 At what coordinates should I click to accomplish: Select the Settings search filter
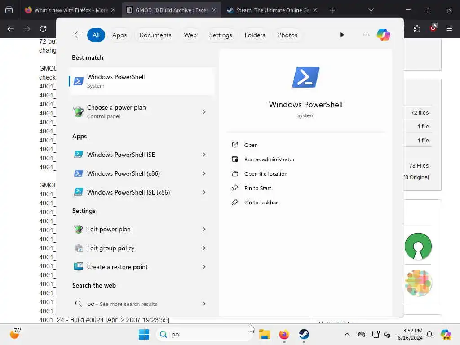coord(220,35)
